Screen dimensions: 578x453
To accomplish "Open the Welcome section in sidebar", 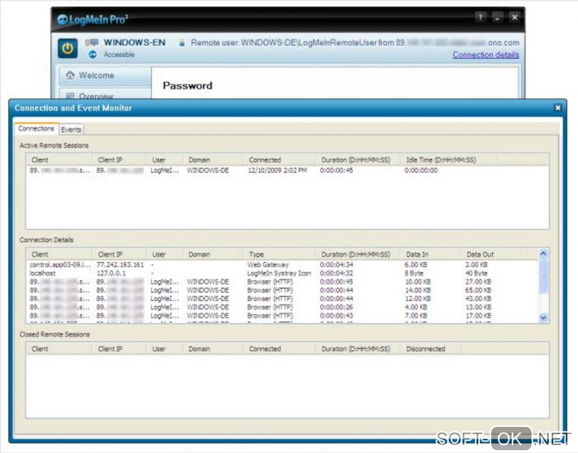I will (105, 75).
